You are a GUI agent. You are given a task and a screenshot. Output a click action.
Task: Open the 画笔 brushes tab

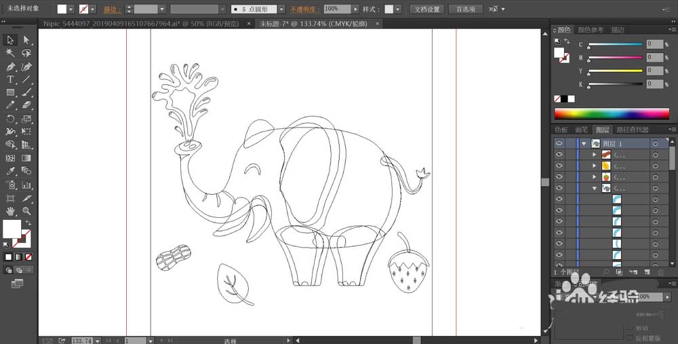[x=582, y=130]
